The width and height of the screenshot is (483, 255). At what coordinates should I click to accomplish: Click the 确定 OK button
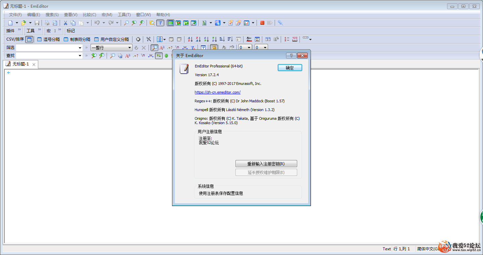coord(290,68)
